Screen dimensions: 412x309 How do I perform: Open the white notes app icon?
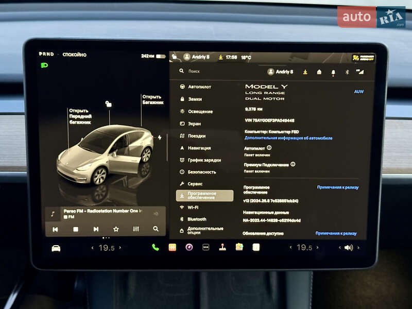tap(256, 247)
